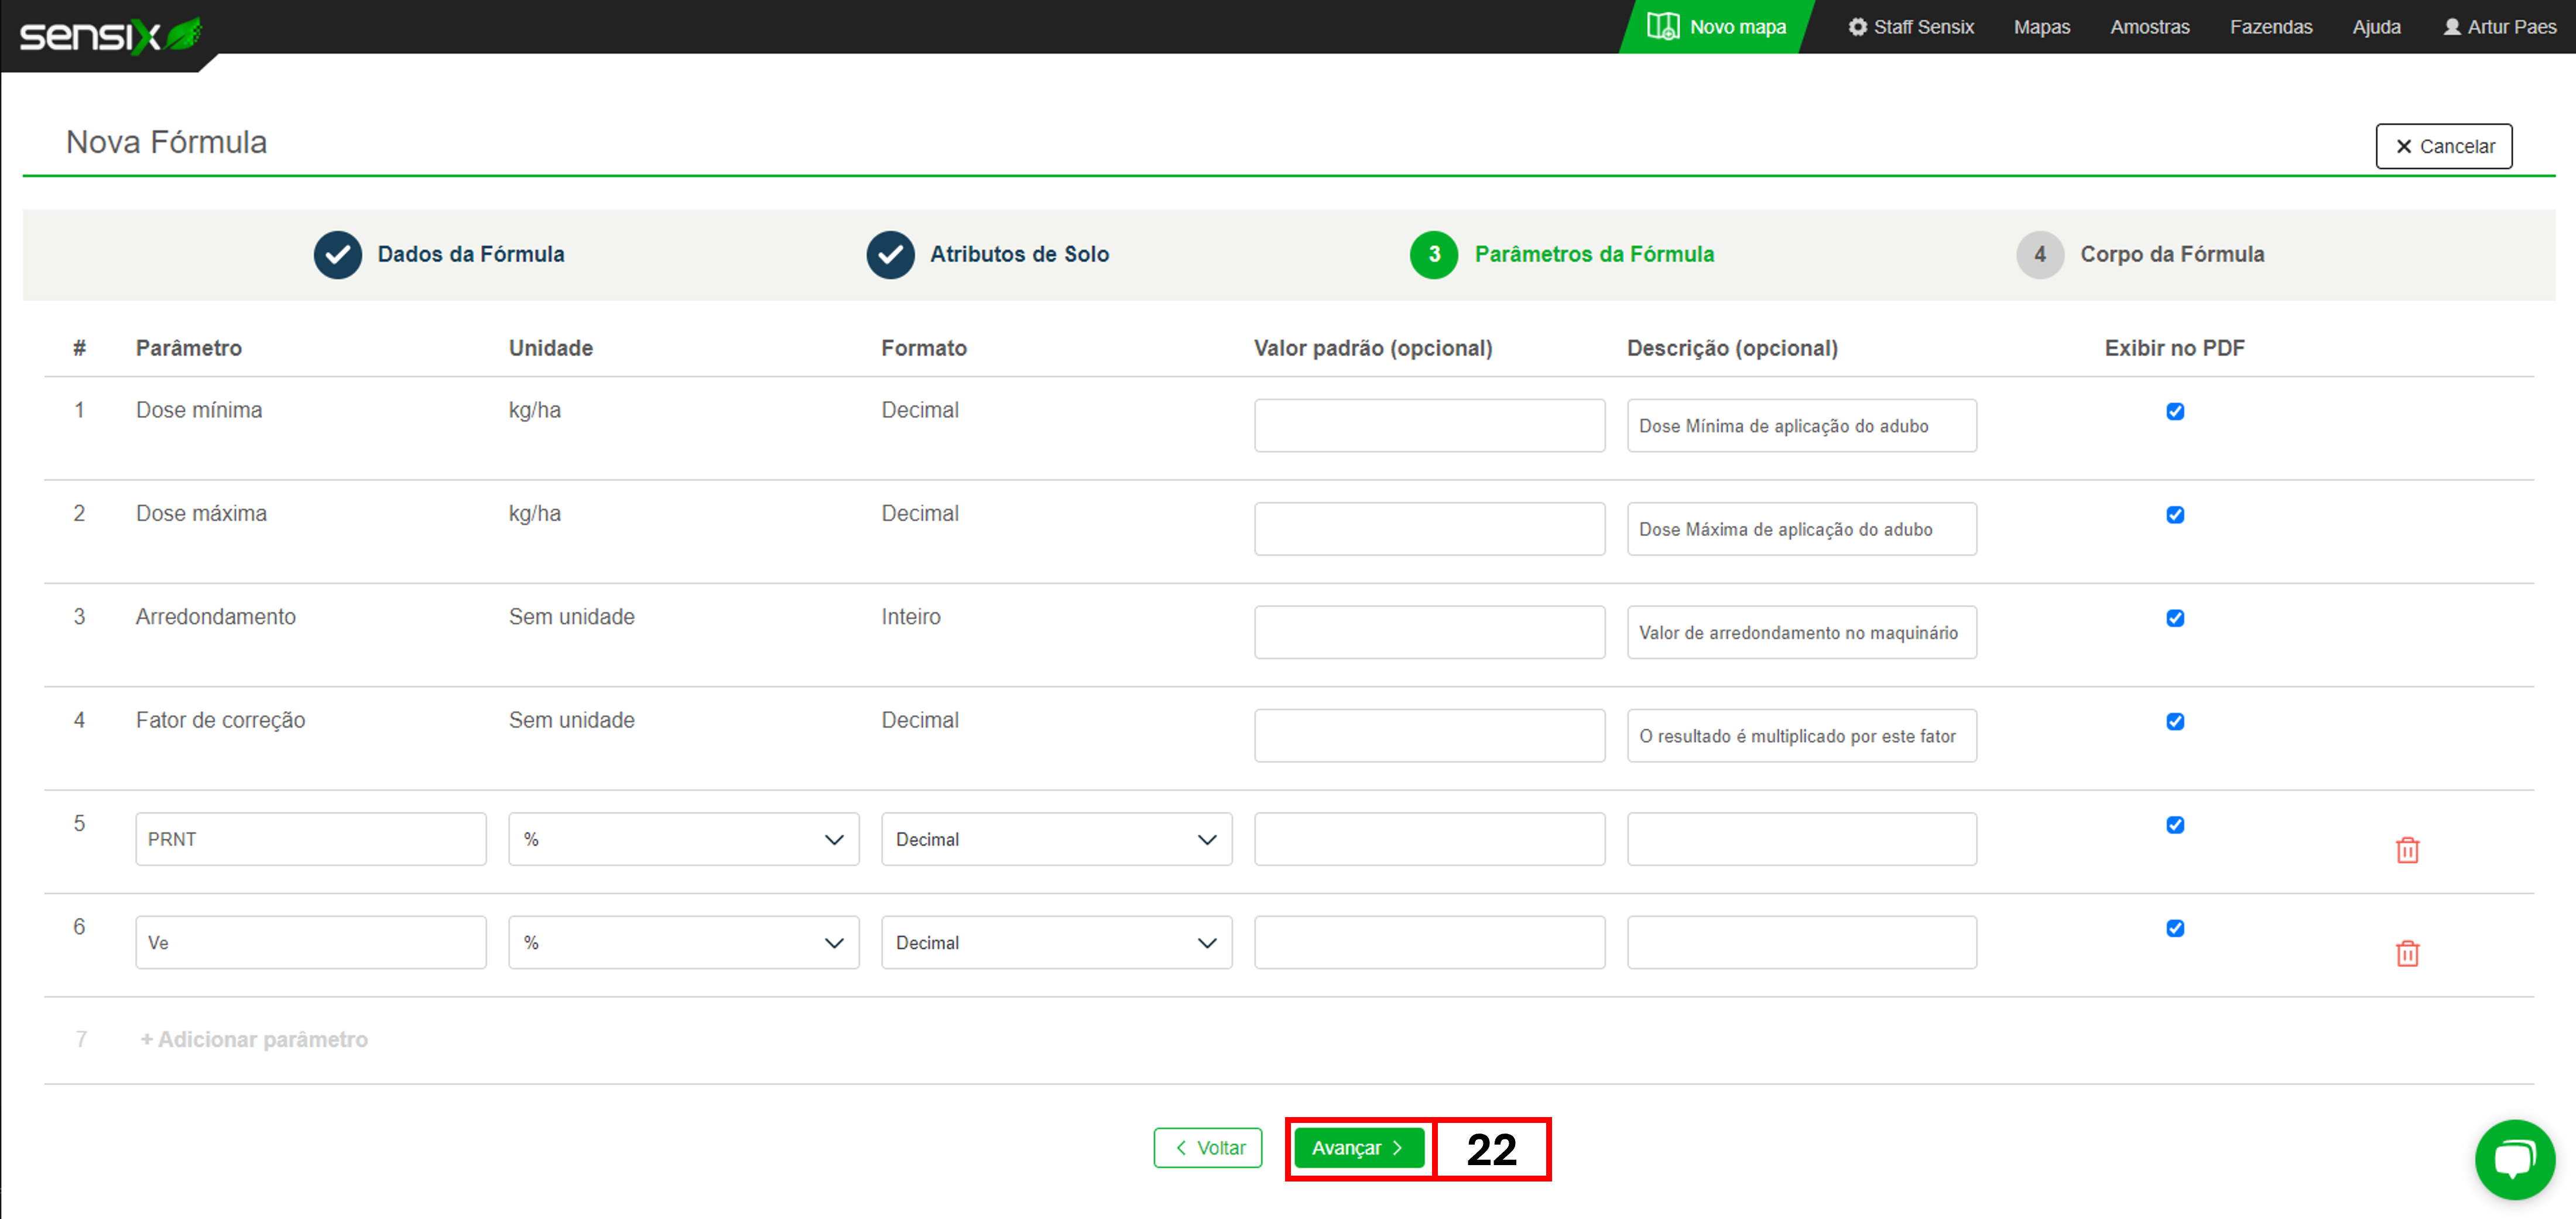The height and width of the screenshot is (1219, 2576).
Task: Open the unit dropdown for PRNT
Action: tap(683, 839)
